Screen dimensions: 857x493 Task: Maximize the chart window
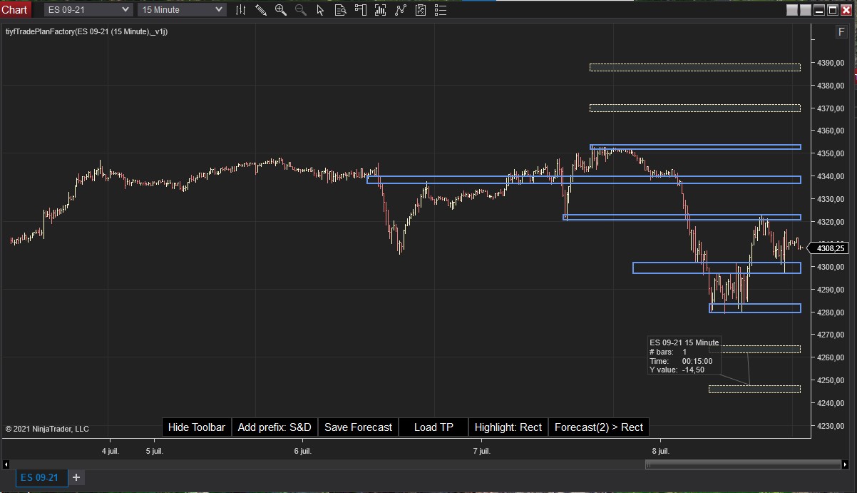tap(832, 10)
